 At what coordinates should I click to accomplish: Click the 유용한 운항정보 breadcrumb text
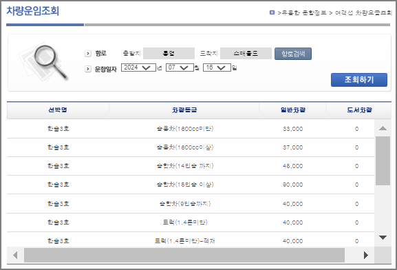tap(304, 12)
